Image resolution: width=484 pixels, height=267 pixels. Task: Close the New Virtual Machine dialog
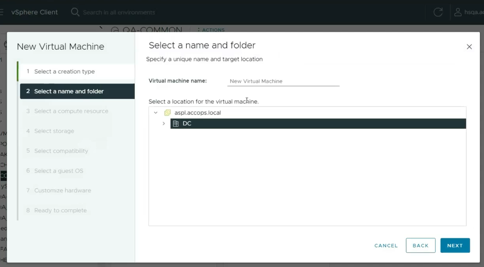pos(469,47)
